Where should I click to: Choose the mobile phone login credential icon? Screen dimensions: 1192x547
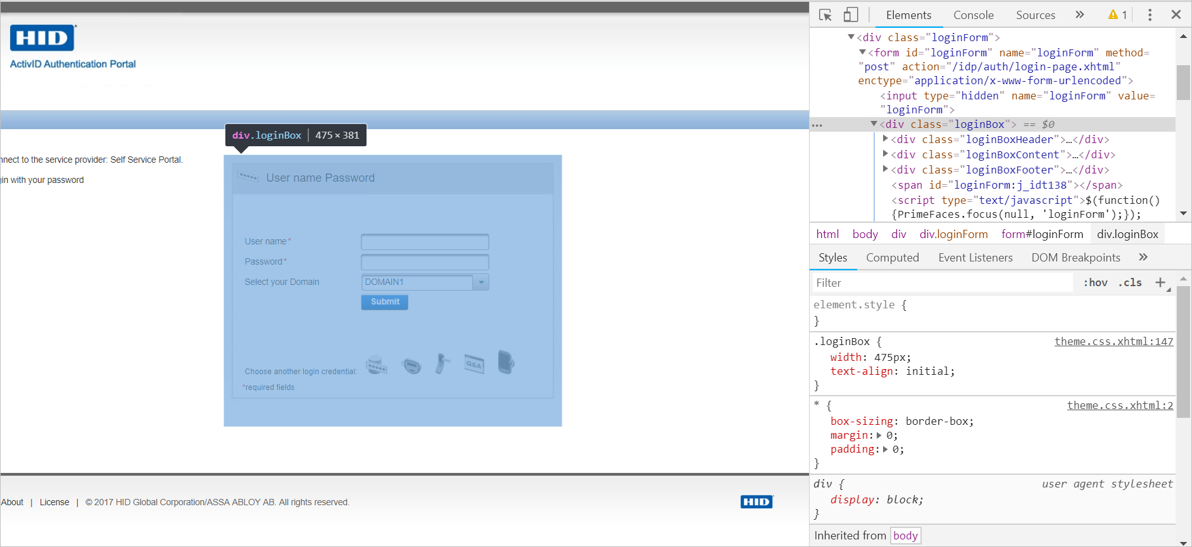click(506, 362)
